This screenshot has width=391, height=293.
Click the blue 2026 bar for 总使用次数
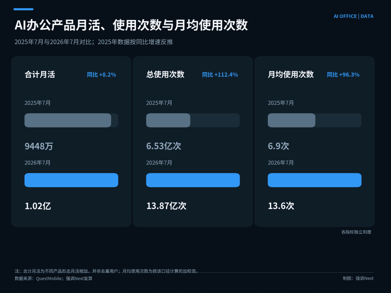tap(193, 180)
